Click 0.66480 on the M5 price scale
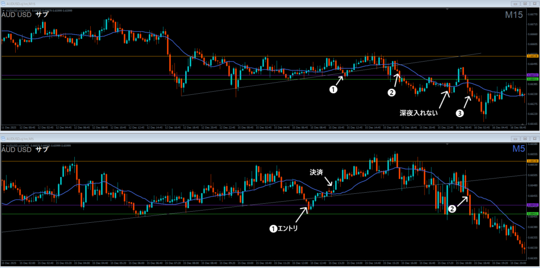Image resolution: width=540 pixels, height=268 pixels. [x=534, y=185]
